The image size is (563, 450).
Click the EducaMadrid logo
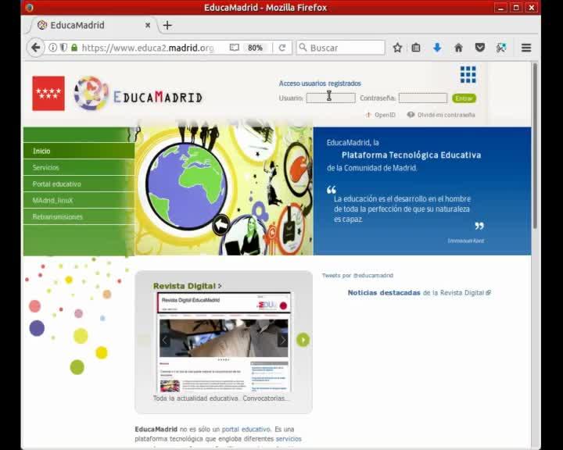click(x=138, y=93)
